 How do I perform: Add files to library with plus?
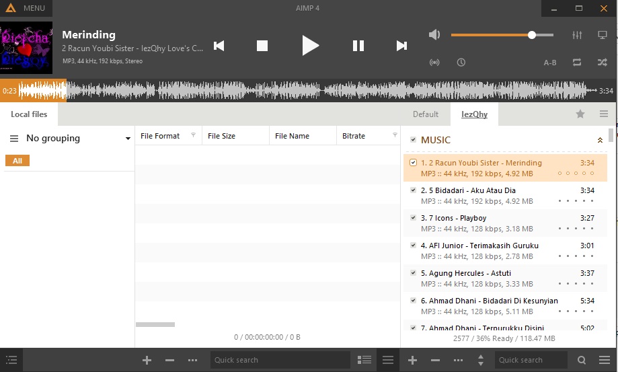click(x=147, y=360)
